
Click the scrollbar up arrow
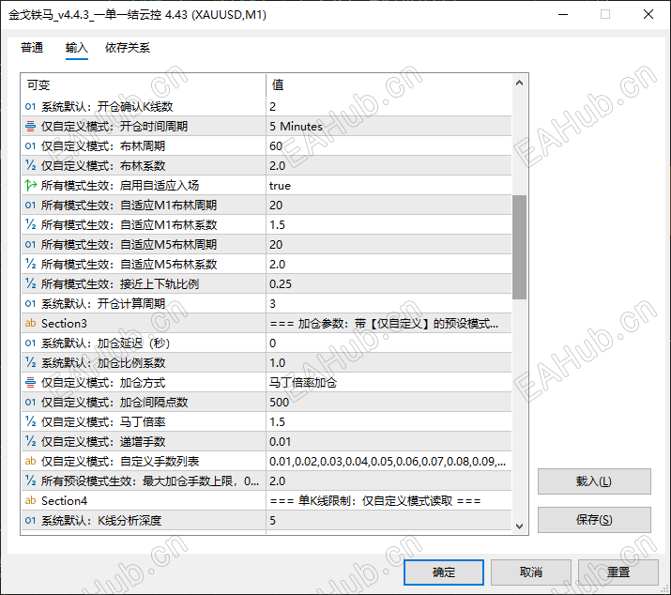(520, 83)
